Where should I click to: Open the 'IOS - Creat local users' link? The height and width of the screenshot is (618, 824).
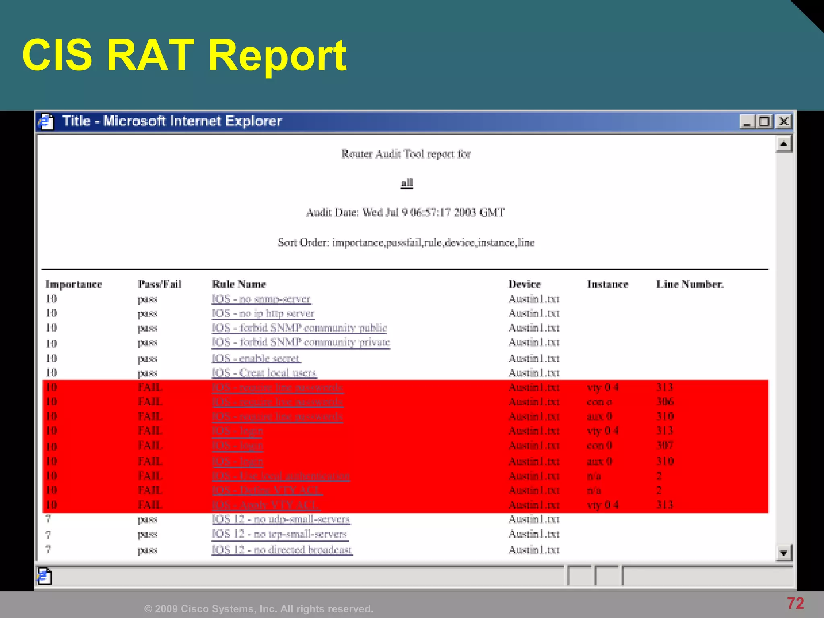264,373
